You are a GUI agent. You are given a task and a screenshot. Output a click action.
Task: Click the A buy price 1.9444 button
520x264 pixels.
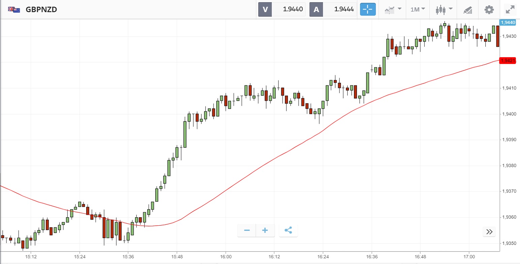pos(333,9)
